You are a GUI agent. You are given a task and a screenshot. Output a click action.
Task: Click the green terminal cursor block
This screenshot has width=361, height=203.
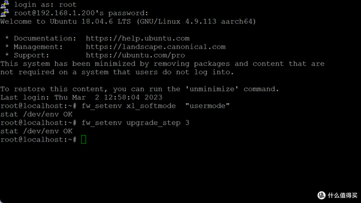coord(83,139)
